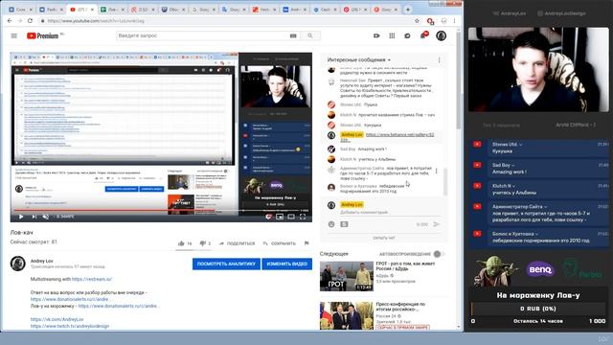Seek on the video progress bar
Image resolution: width=613 pixels, height=345 pixels.
coord(161,210)
